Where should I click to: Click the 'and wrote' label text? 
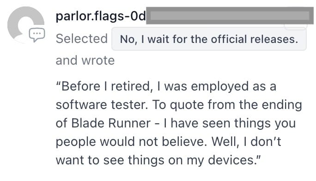[x=85, y=60]
